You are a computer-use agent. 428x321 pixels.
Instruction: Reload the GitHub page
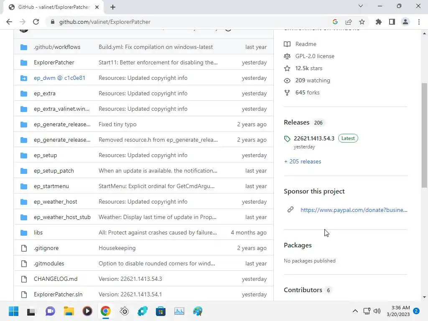(x=36, y=22)
